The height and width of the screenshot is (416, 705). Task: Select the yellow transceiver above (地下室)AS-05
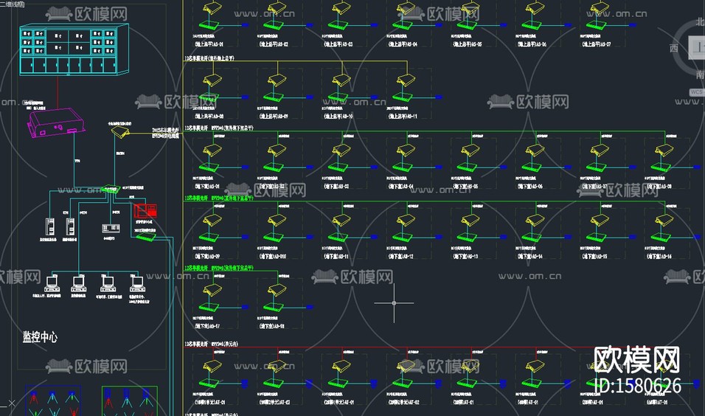pos(470,150)
